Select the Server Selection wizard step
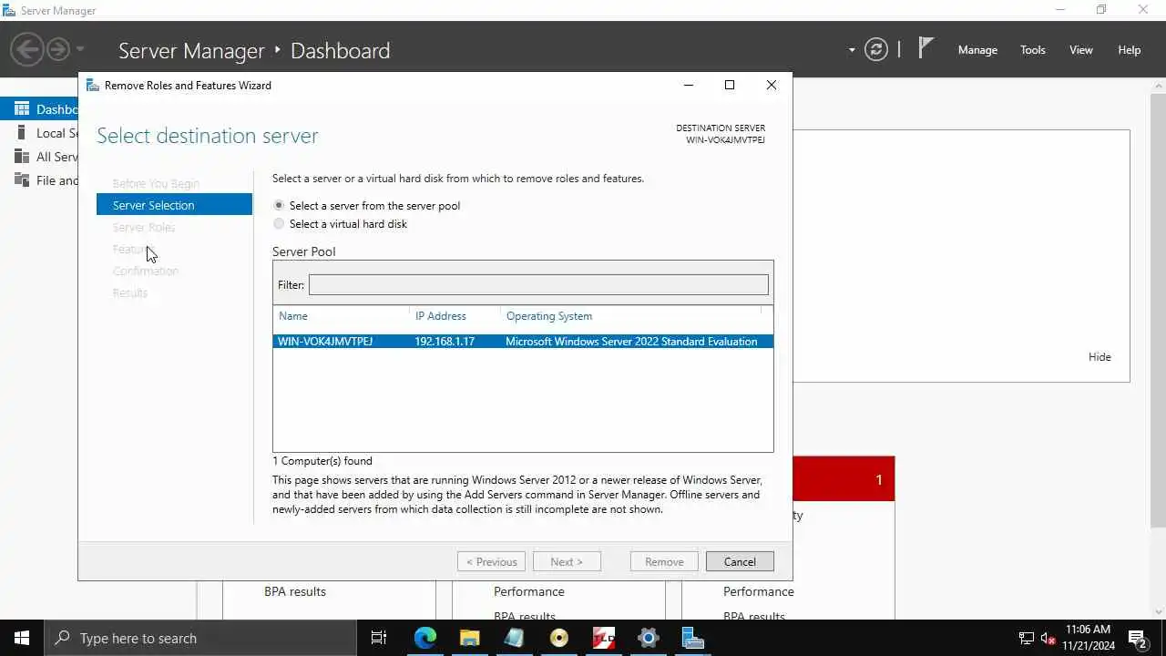 pyautogui.click(x=174, y=205)
